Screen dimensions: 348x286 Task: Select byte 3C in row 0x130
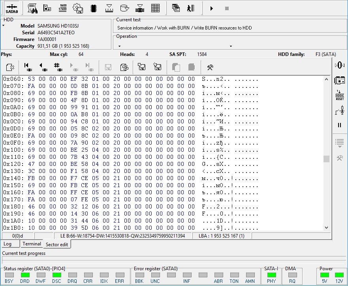point(31,171)
